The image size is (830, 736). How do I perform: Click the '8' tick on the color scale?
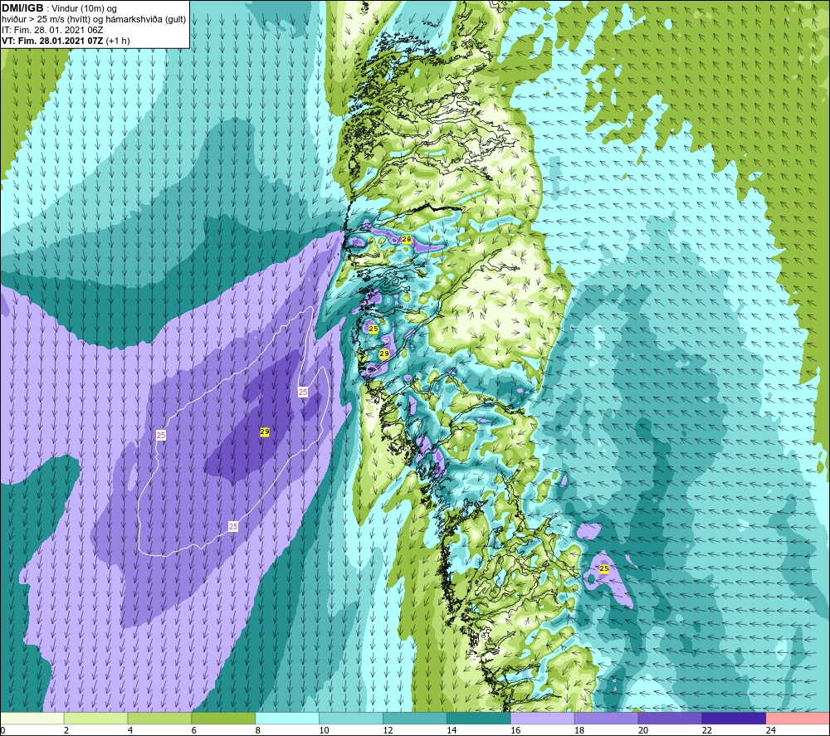[258, 730]
